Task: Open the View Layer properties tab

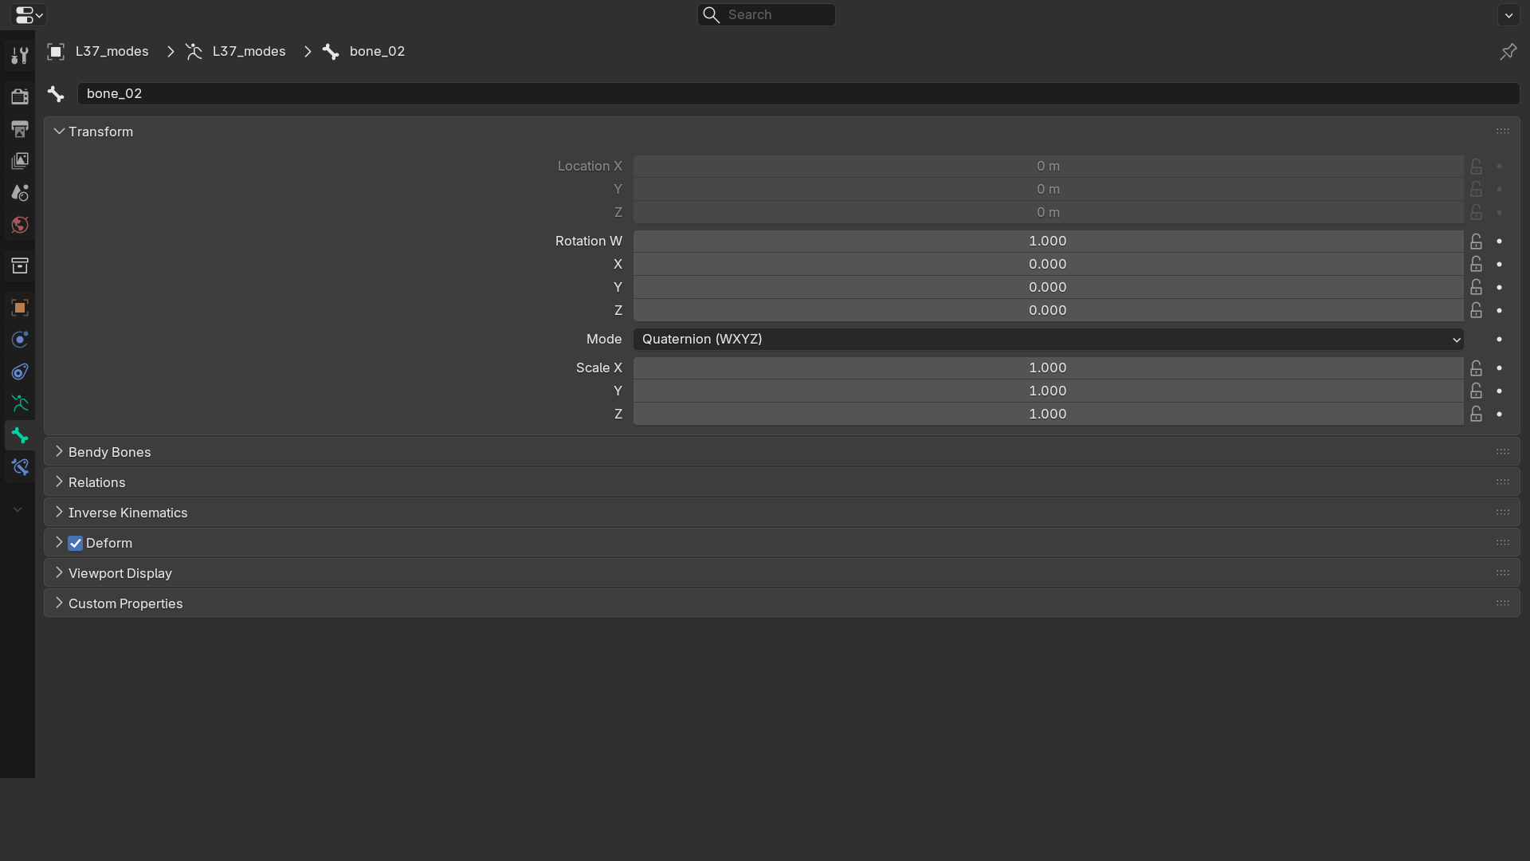Action: (x=19, y=160)
